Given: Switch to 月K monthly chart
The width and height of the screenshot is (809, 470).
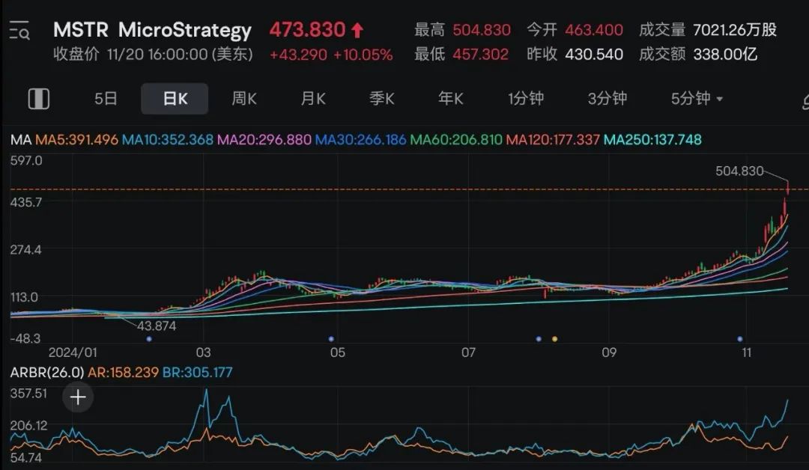Looking at the screenshot, I should tap(313, 99).
